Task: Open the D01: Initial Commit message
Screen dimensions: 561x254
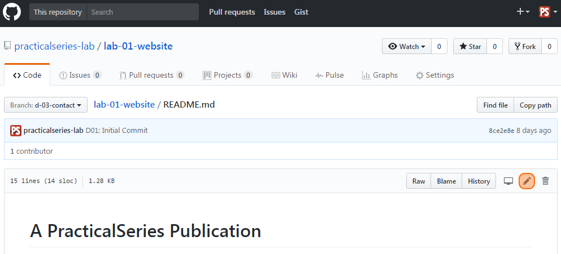Action: [116, 131]
